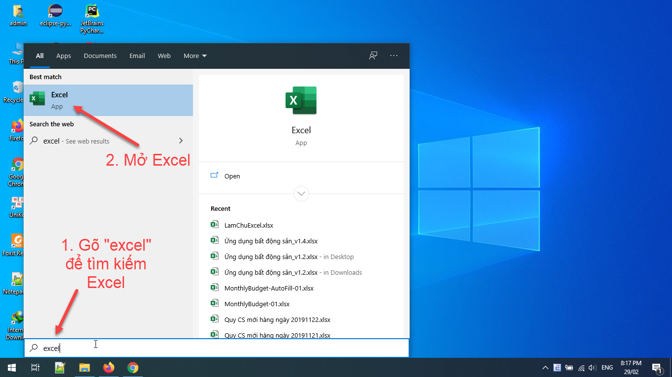672x377 pixels.
Task: Switch to the Documents search tab
Action: click(x=100, y=56)
